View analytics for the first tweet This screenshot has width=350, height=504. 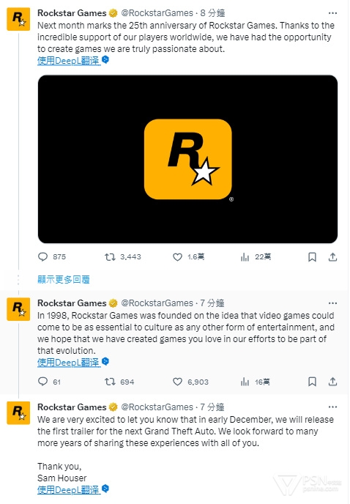tap(245, 257)
